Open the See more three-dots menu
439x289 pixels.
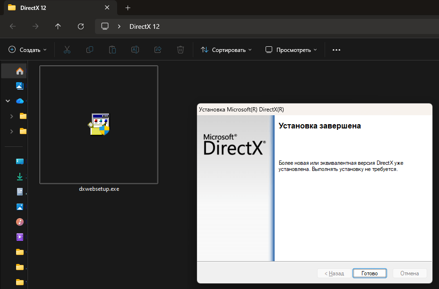[x=336, y=50]
